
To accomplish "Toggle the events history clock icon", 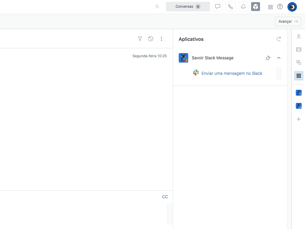I will tap(151, 39).
